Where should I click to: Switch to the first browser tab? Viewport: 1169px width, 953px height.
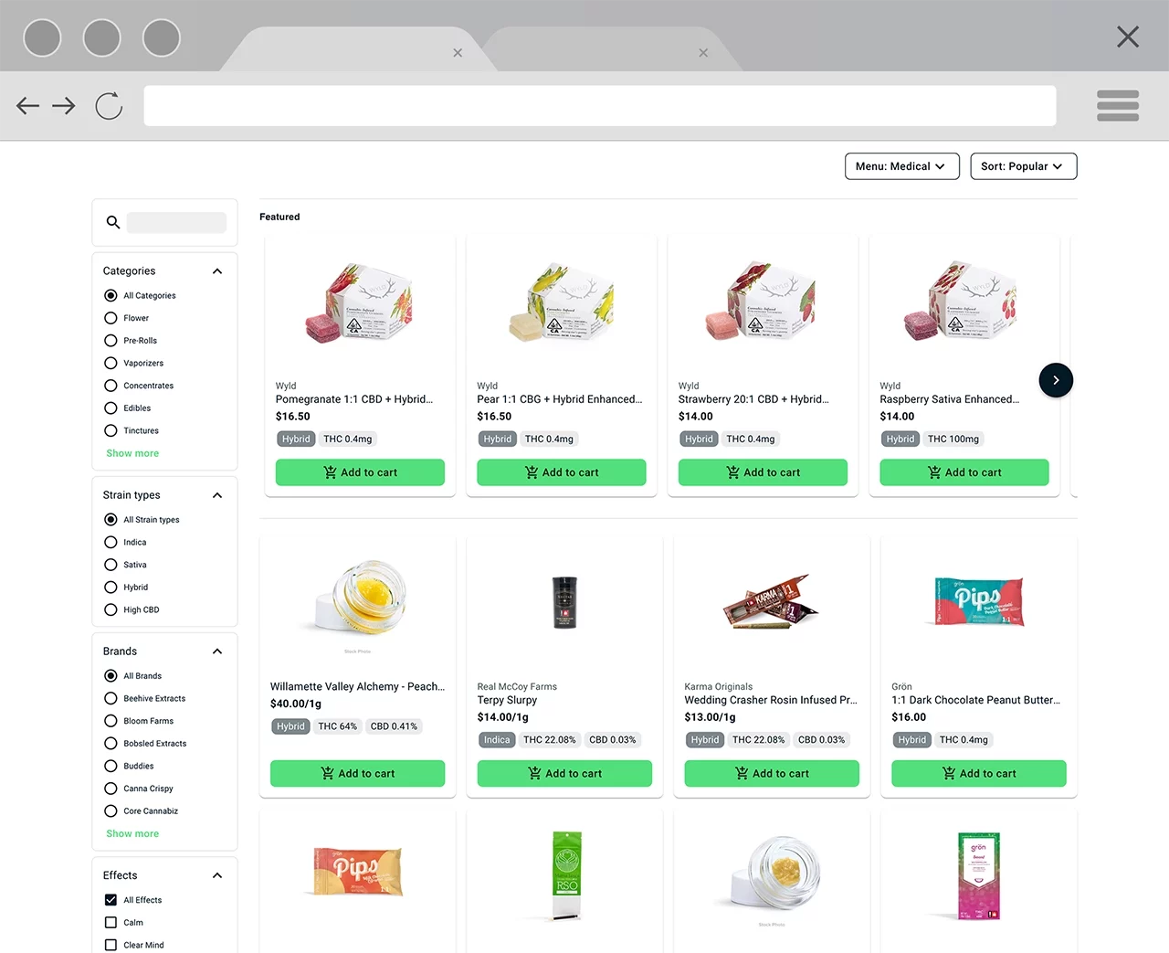pyautogui.click(x=356, y=50)
